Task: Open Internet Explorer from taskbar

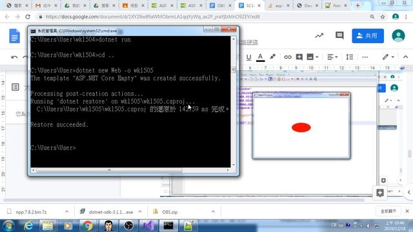Action: pyautogui.click(x=28, y=226)
